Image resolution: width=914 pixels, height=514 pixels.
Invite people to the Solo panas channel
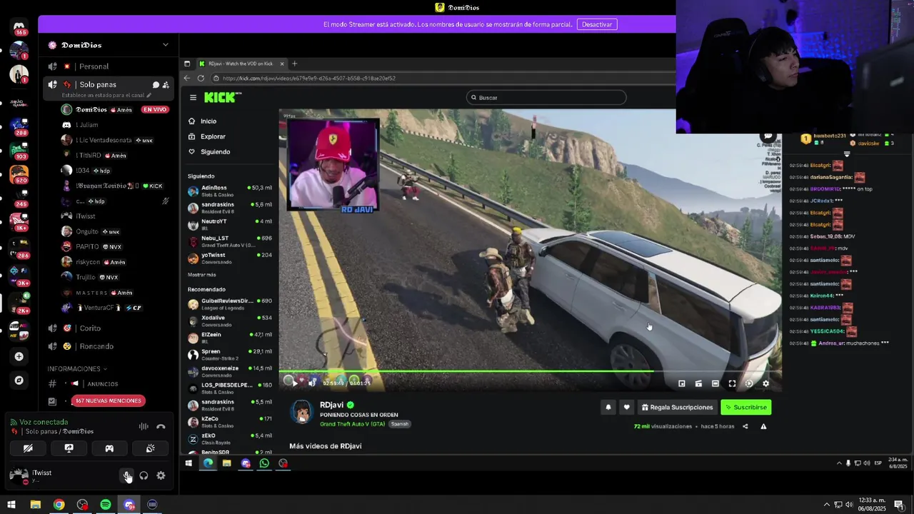click(166, 84)
